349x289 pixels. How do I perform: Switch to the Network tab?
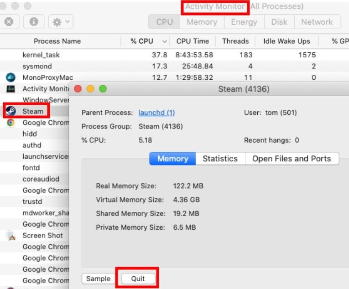click(x=317, y=22)
